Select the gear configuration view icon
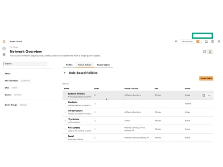 coord(210,52)
